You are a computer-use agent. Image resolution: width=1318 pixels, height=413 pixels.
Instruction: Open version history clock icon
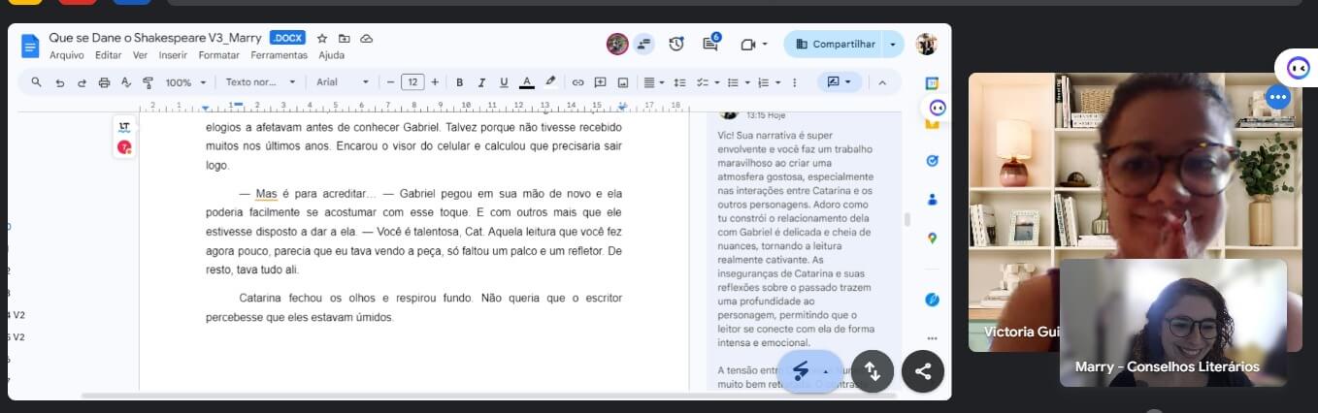[676, 44]
